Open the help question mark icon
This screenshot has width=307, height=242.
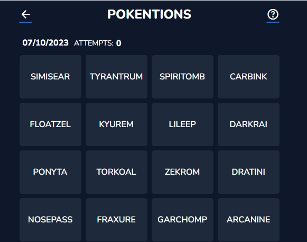click(273, 14)
